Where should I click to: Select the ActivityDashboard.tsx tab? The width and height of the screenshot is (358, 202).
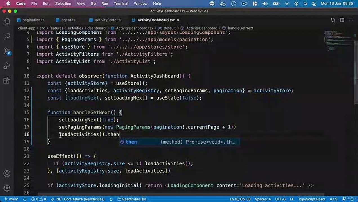(156, 20)
